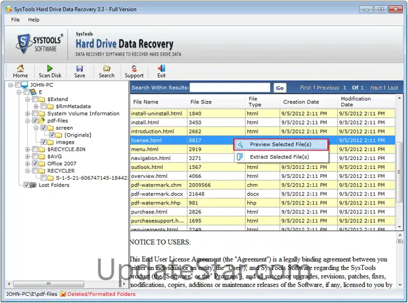Screen dimensions: 408x303
Task: Click the JOHN-PC computer icon
Action: coord(25,84)
